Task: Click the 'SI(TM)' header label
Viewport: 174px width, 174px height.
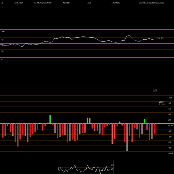Action: click(x=66, y=3)
